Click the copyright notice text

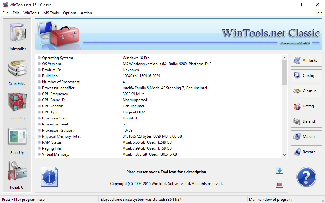coord(166,184)
